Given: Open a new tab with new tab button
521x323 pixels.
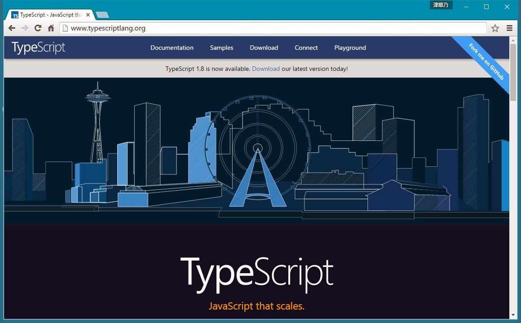Looking at the screenshot, I should [102, 15].
